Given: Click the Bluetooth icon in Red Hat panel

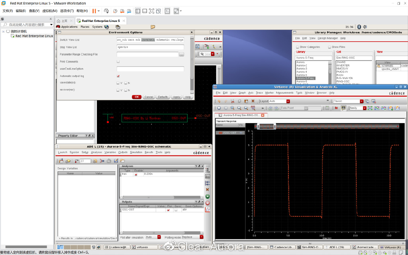Looking at the screenshot, I should click(x=359, y=27).
